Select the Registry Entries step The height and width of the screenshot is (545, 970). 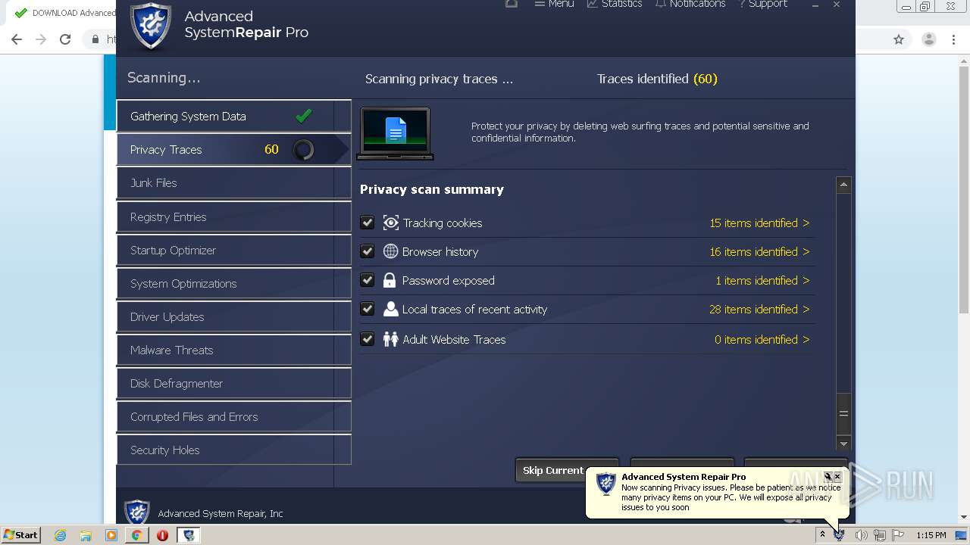pos(233,217)
